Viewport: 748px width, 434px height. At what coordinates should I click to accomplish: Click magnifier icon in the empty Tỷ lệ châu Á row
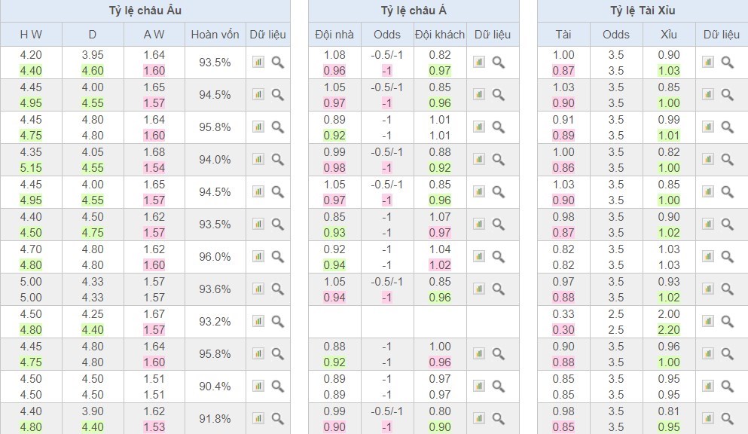point(498,321)
